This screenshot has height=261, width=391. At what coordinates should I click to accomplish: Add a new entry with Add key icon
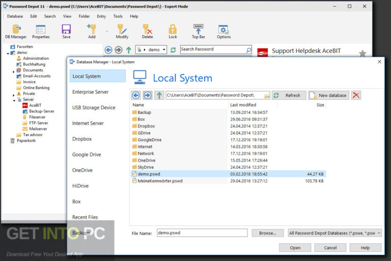pos(92,32)
